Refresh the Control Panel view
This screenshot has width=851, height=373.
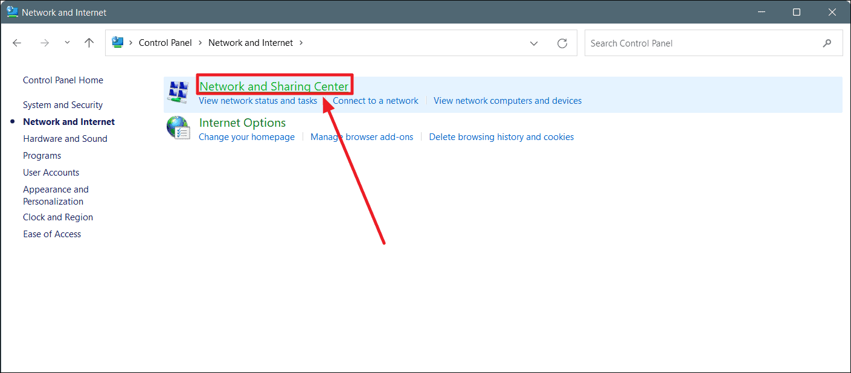pos(562,43)
